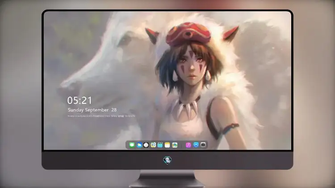Open the yellow-green icon beside the Clock
The image size is (335, 188).
pyautogui.click(x=153, y=145)
